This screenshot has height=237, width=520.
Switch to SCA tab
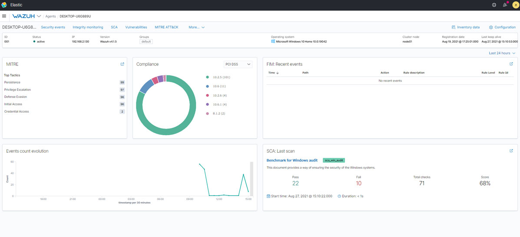pos(114,27)
